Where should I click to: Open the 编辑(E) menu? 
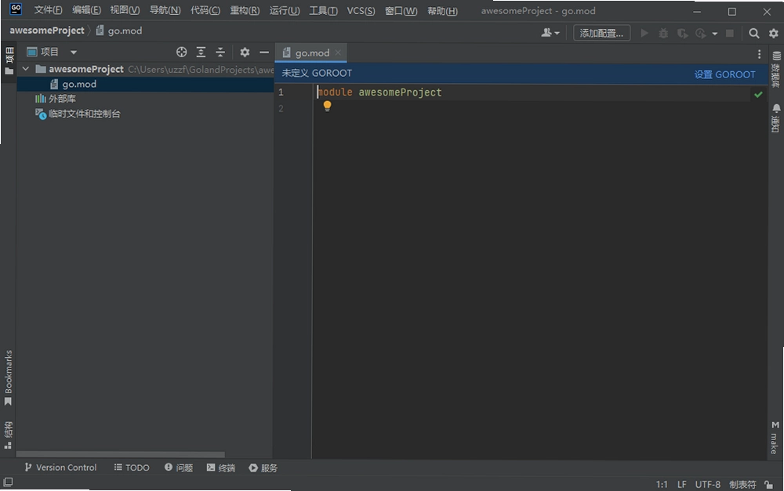click(x=86, y=10)
